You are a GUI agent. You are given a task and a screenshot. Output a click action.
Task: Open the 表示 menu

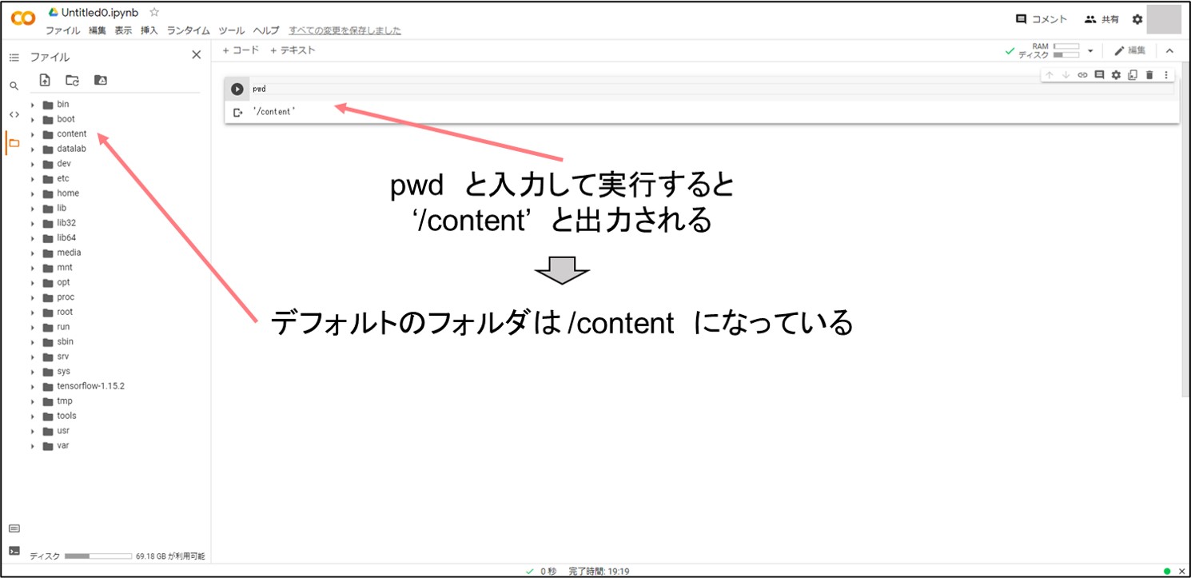[123, 30]
